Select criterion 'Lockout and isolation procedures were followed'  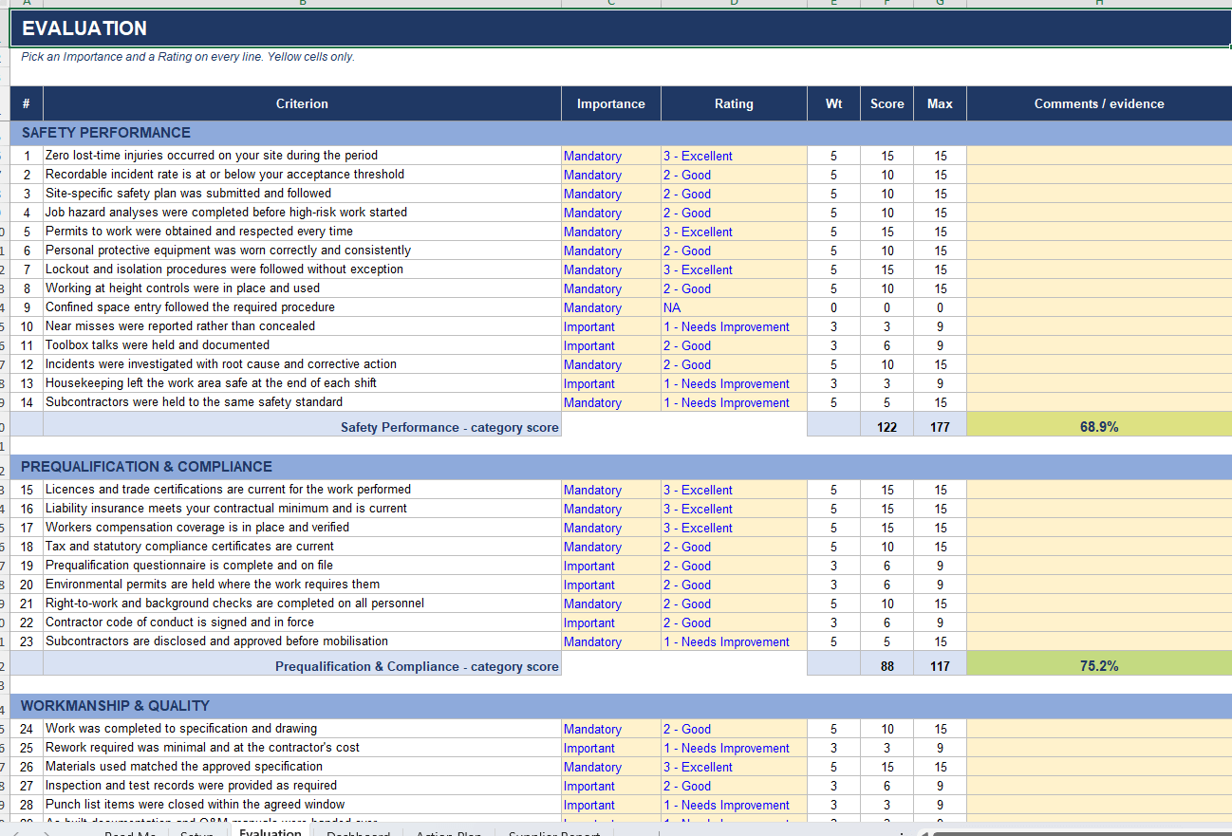pos(302,269)
